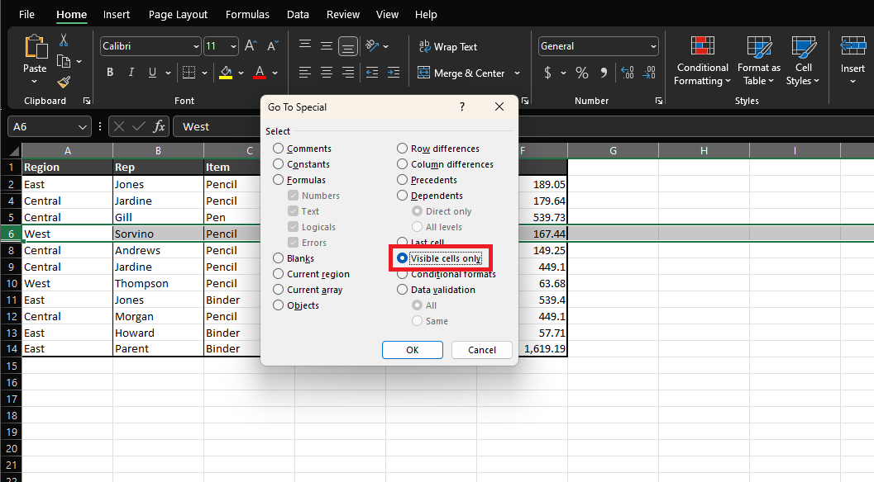Click OK in Go To Special dialog
This screenshot has height=482, width=874.
412,350
